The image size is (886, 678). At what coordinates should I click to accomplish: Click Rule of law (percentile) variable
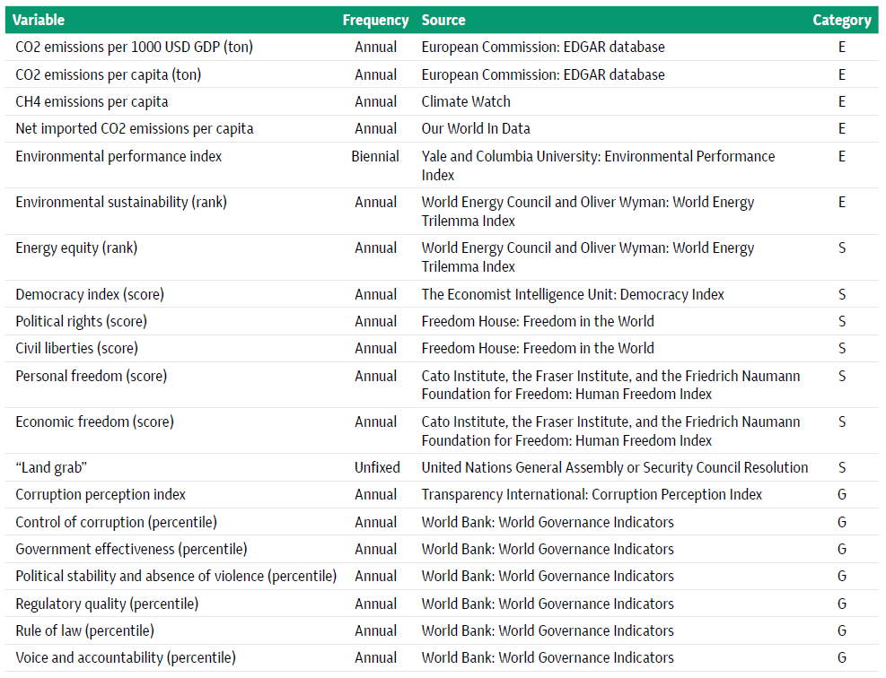pyautogui.click(x=84, y=630)
